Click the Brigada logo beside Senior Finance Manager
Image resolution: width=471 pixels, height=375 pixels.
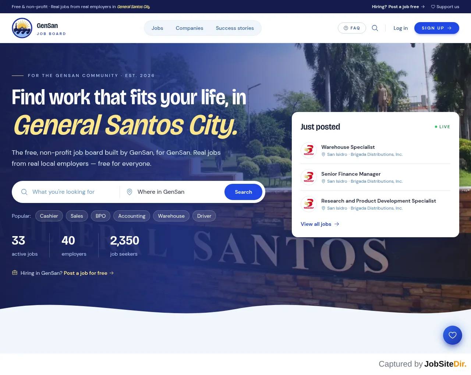coord(309,177)
